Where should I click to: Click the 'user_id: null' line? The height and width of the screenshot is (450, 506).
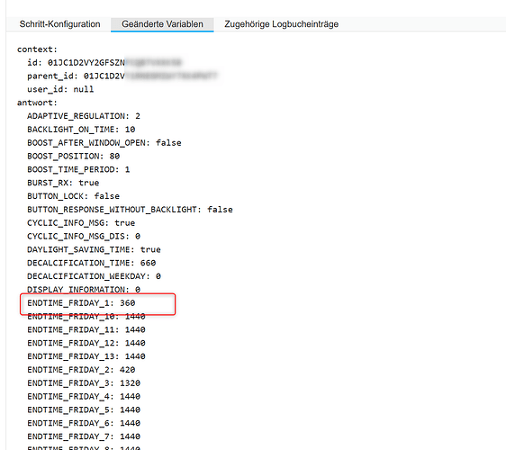click(x=60, y=89)
